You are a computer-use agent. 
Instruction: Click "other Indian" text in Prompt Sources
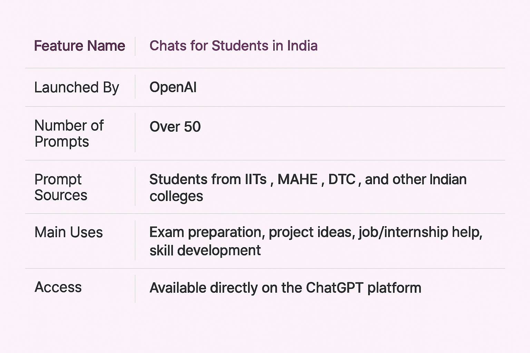(x=429, y=180)
